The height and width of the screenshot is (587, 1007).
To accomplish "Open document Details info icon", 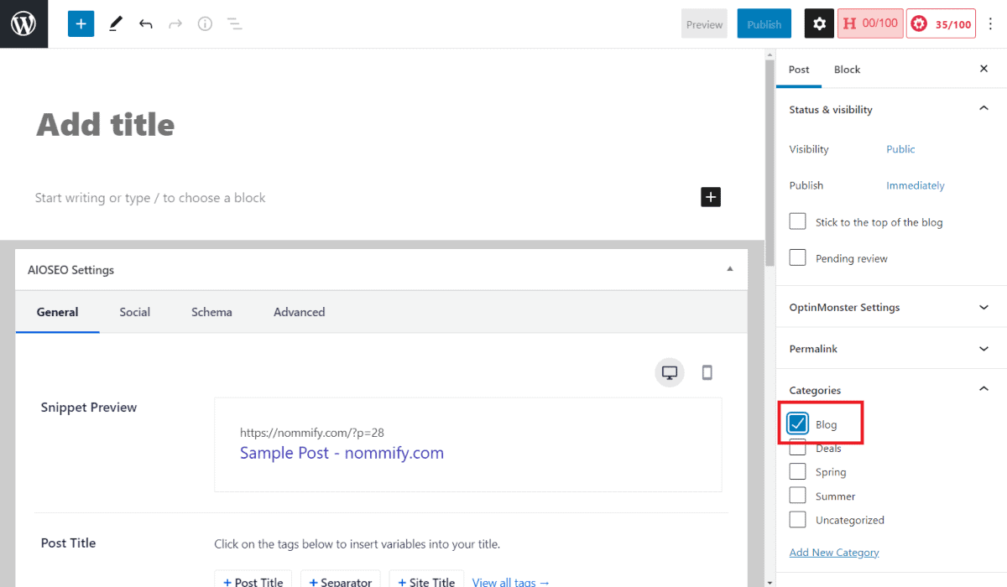I will coord(205,24).
